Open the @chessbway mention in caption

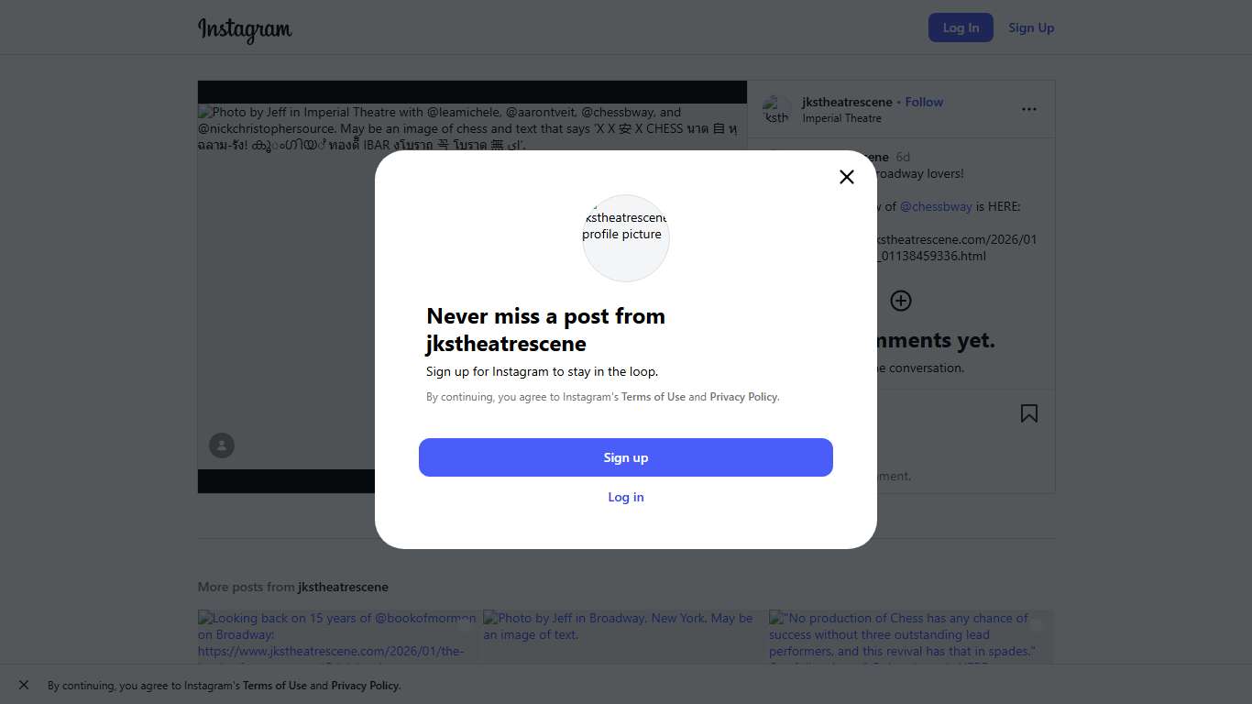pos(936,206)
